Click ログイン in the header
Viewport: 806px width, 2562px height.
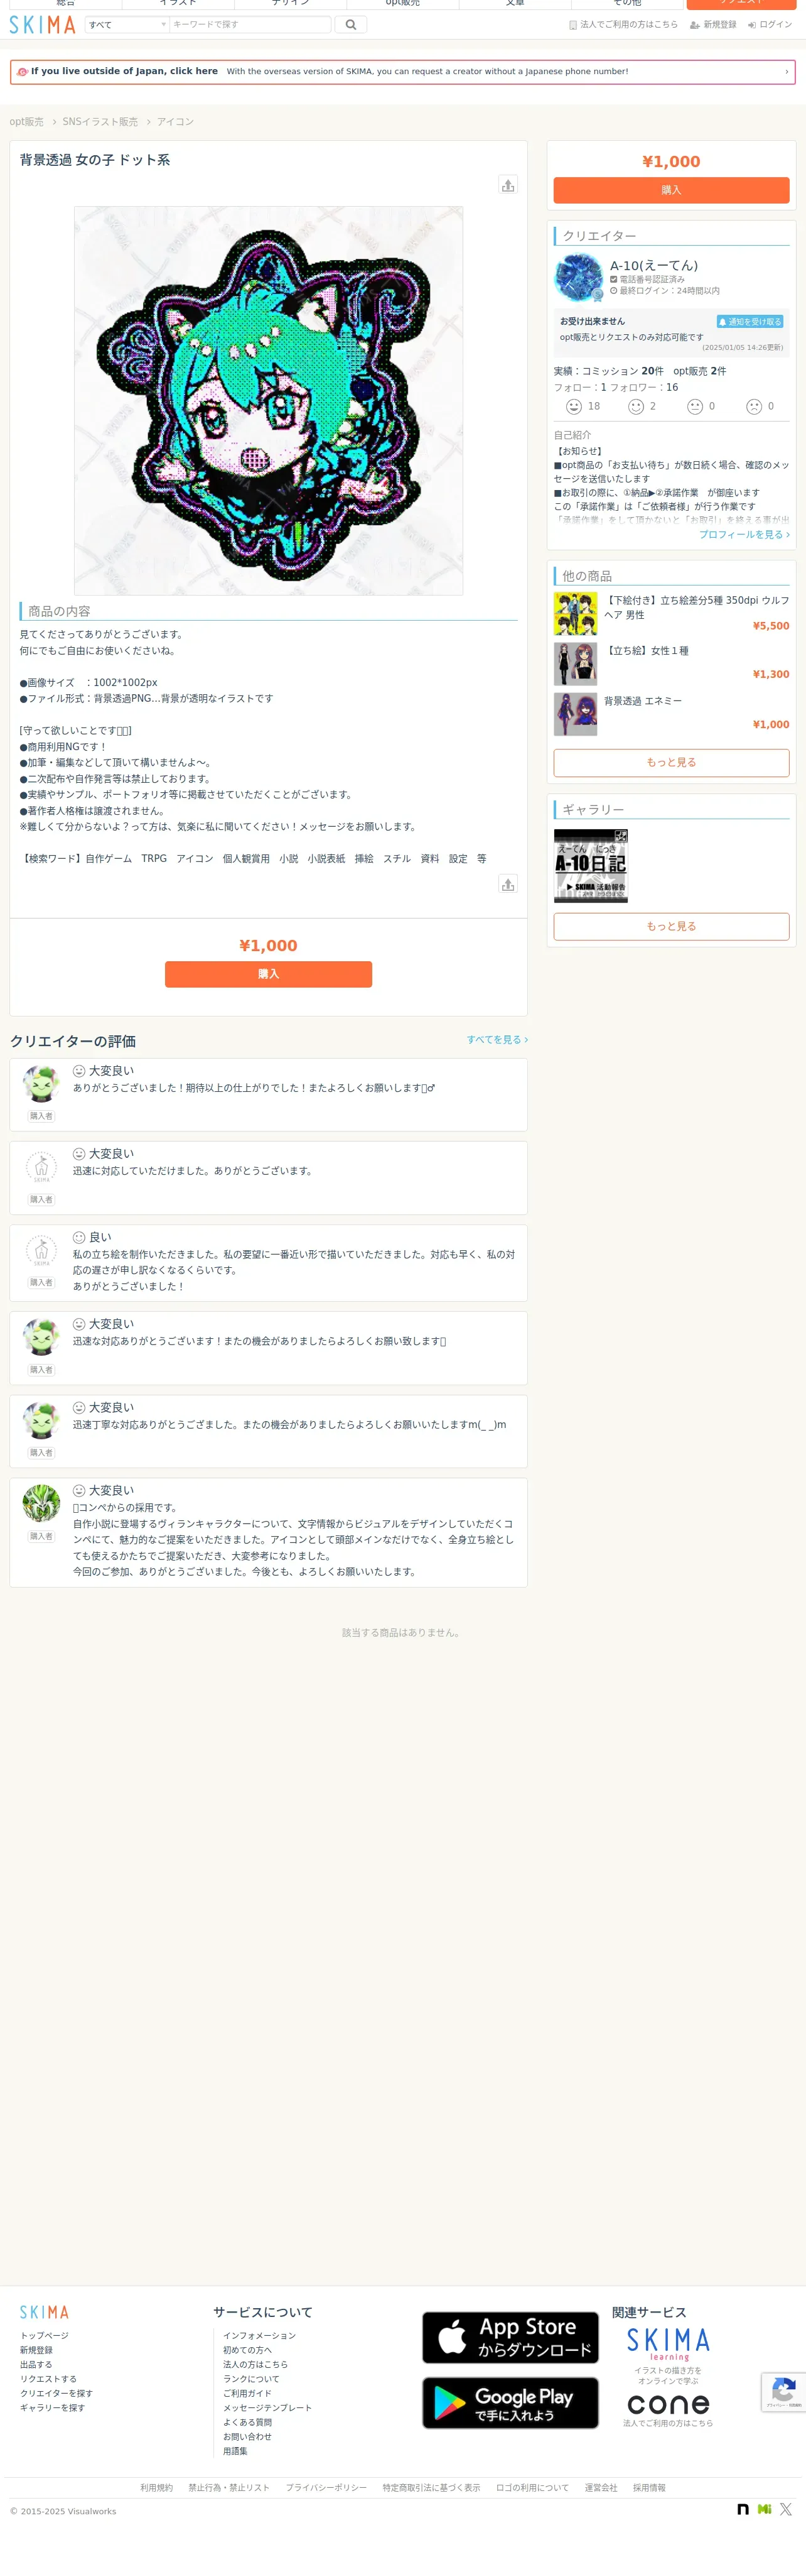[x=770, y=25]
